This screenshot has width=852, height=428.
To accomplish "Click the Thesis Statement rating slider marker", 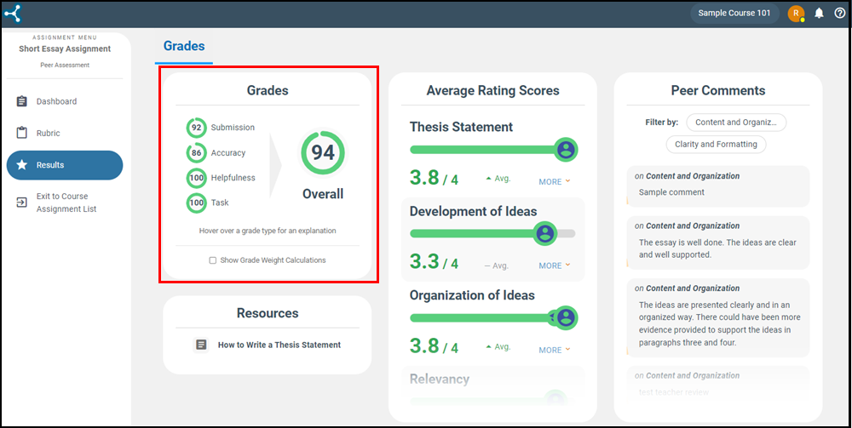I will 565,150.
